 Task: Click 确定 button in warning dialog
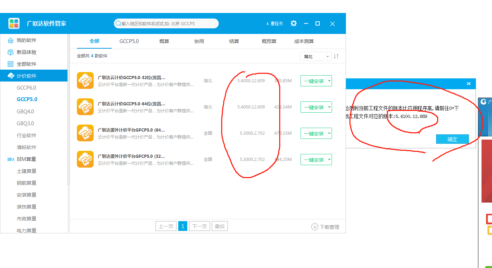click(x=453, y=139)
